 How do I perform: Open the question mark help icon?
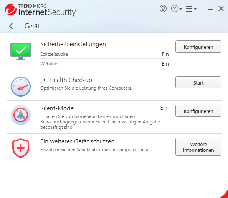point(175,8)
